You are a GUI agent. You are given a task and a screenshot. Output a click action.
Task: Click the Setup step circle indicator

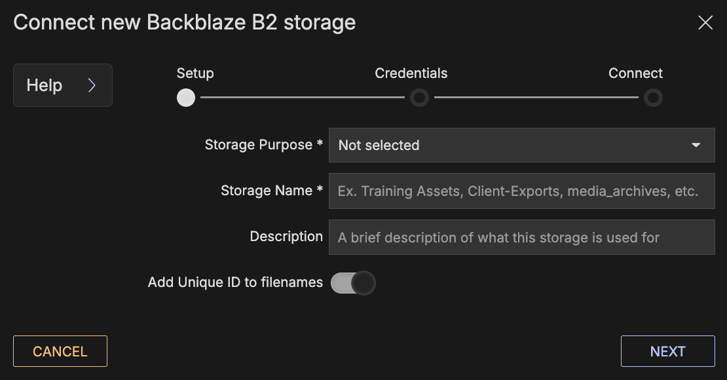point(186,98)
